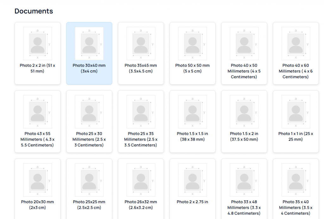Click the Documents section heading
The height and width of the screenshot is (219, 324).
point(34,11)
